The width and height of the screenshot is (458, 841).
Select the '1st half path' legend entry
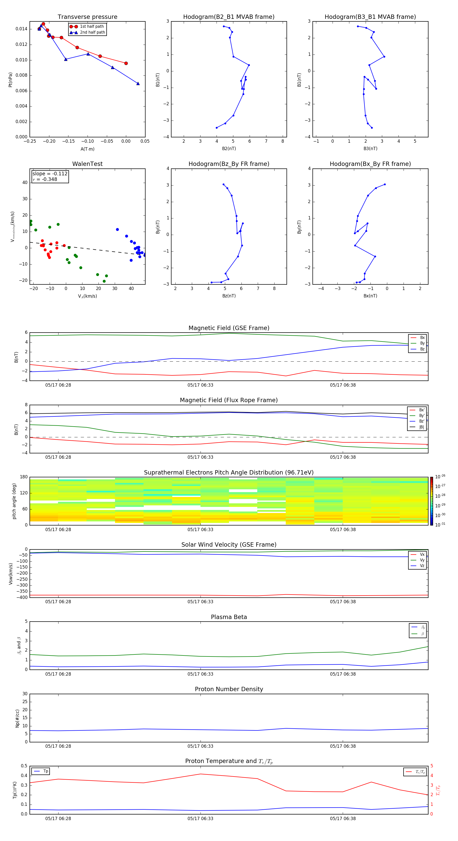click(87, 27)
